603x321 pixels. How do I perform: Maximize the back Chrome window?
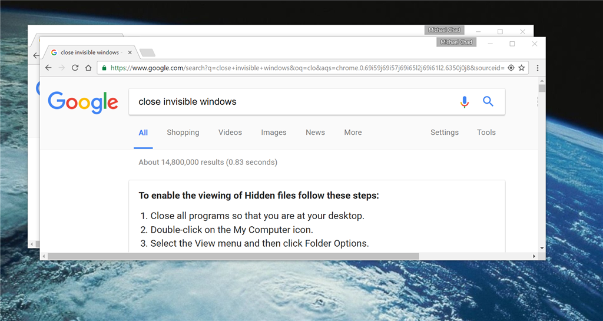(x=500, y=32)
